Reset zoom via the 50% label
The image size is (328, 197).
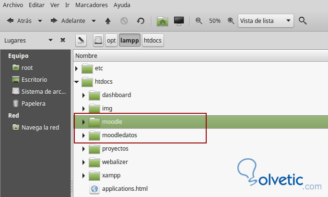coord(215,21)
